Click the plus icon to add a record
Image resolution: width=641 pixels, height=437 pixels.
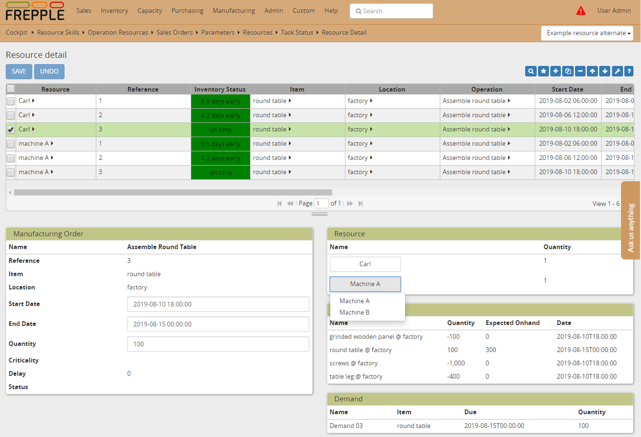coord(556,71)
